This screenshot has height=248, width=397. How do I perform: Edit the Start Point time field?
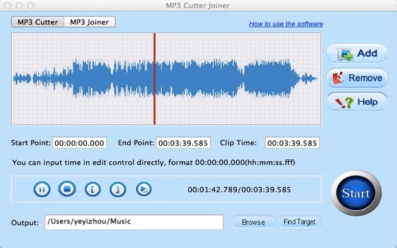79,143
